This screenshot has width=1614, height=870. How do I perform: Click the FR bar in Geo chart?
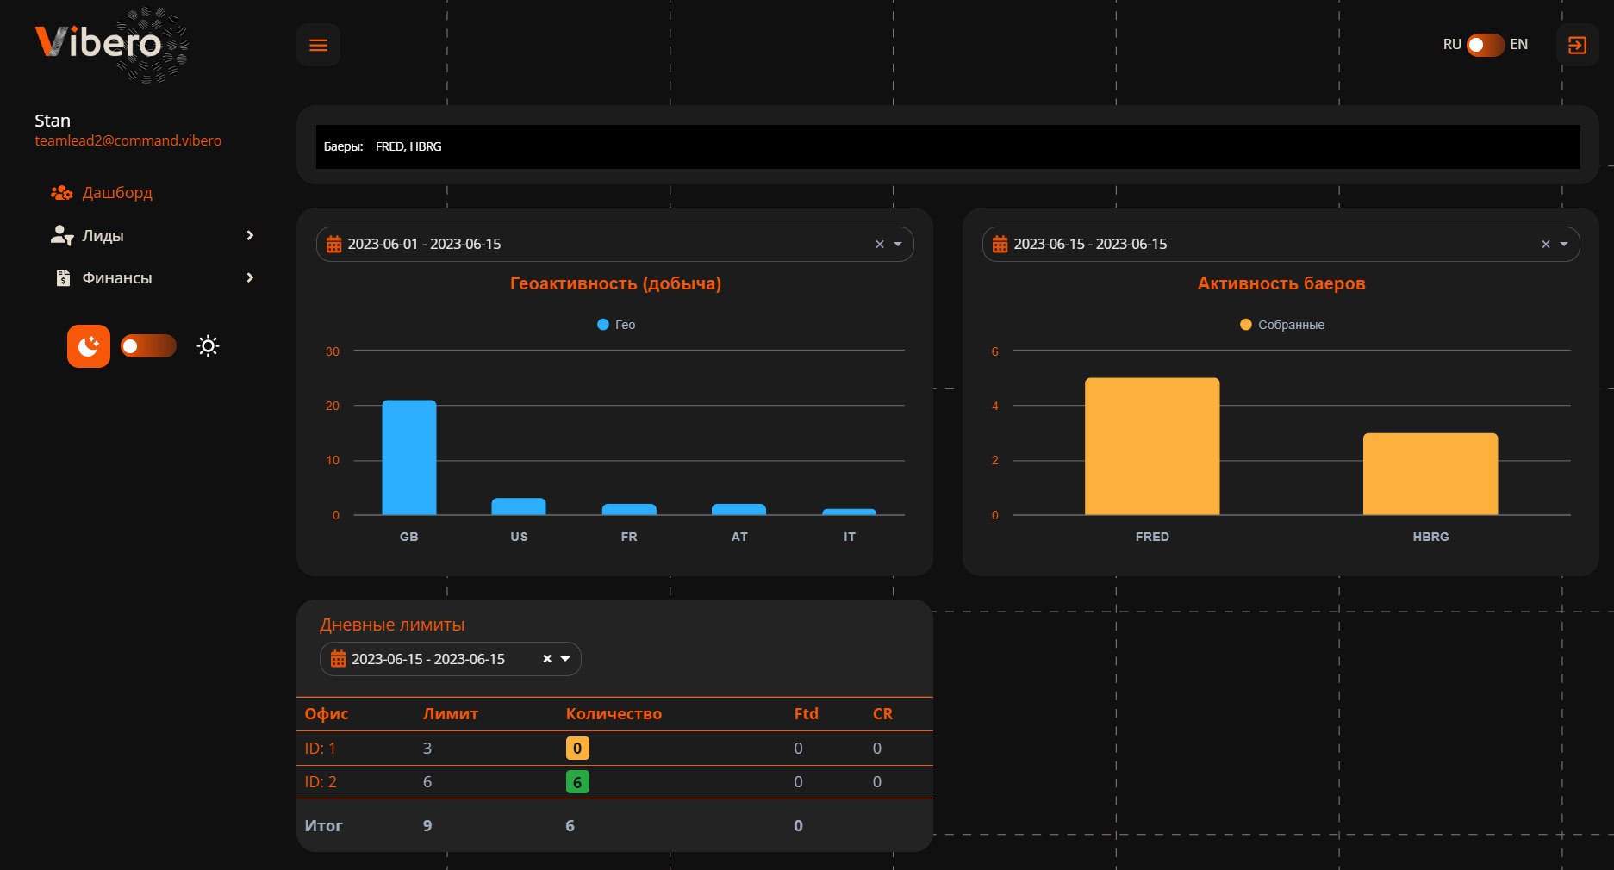click(629, 510)
